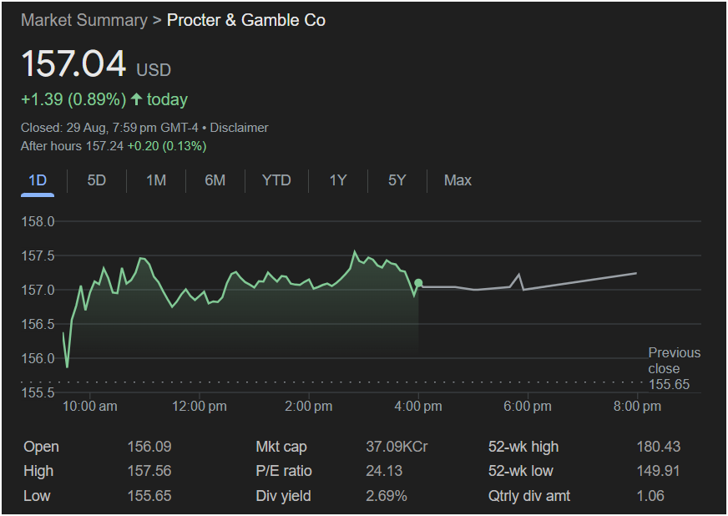Click the USD currency label
Screen dimensions: 728x516
point(154,70)
